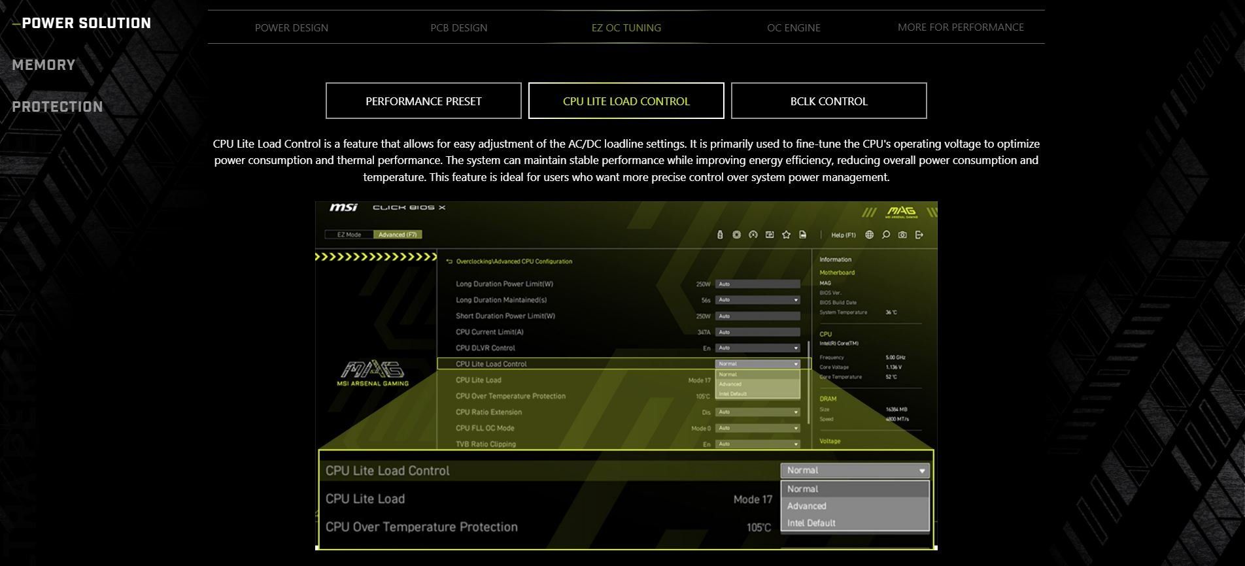Open the OC Engine tab

(794, 27)
